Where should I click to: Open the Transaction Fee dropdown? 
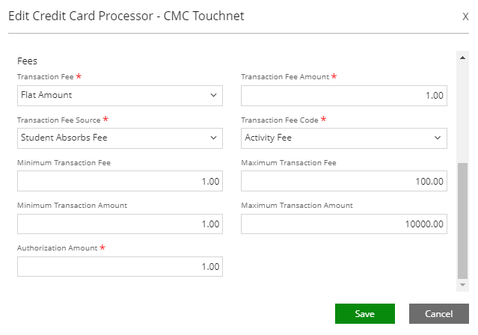120,95
